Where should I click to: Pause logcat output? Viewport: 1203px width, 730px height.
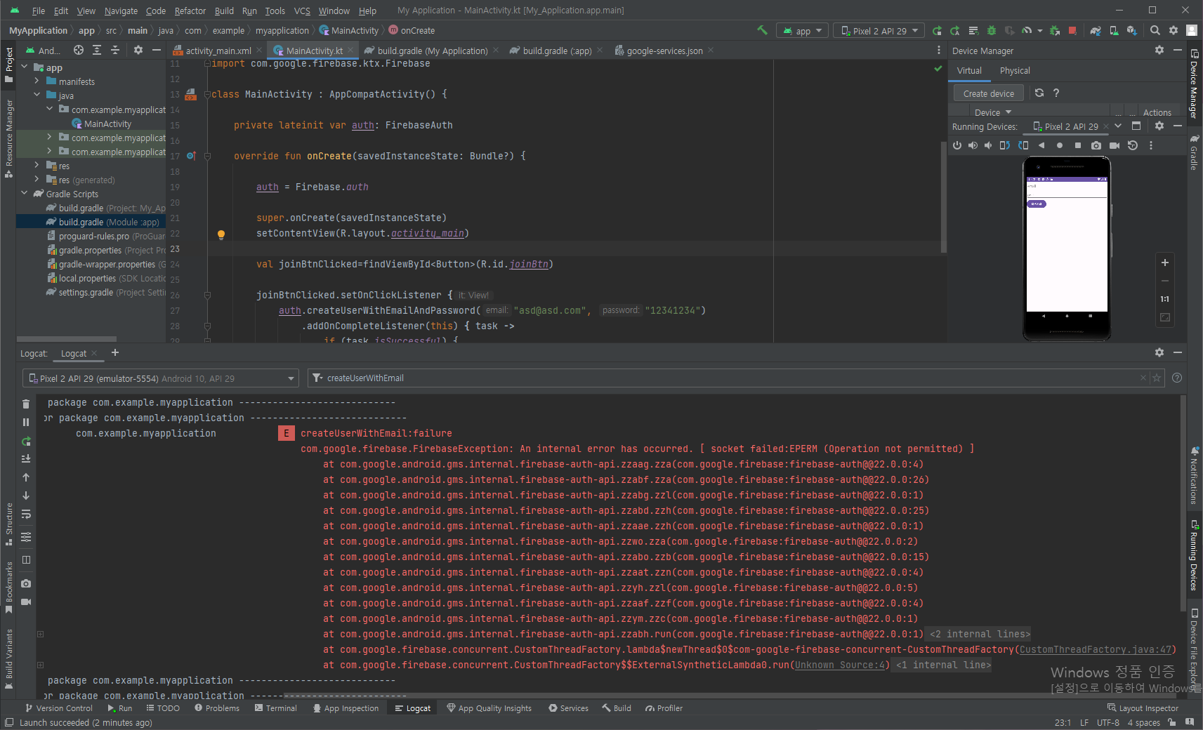[x=26, y=422]
